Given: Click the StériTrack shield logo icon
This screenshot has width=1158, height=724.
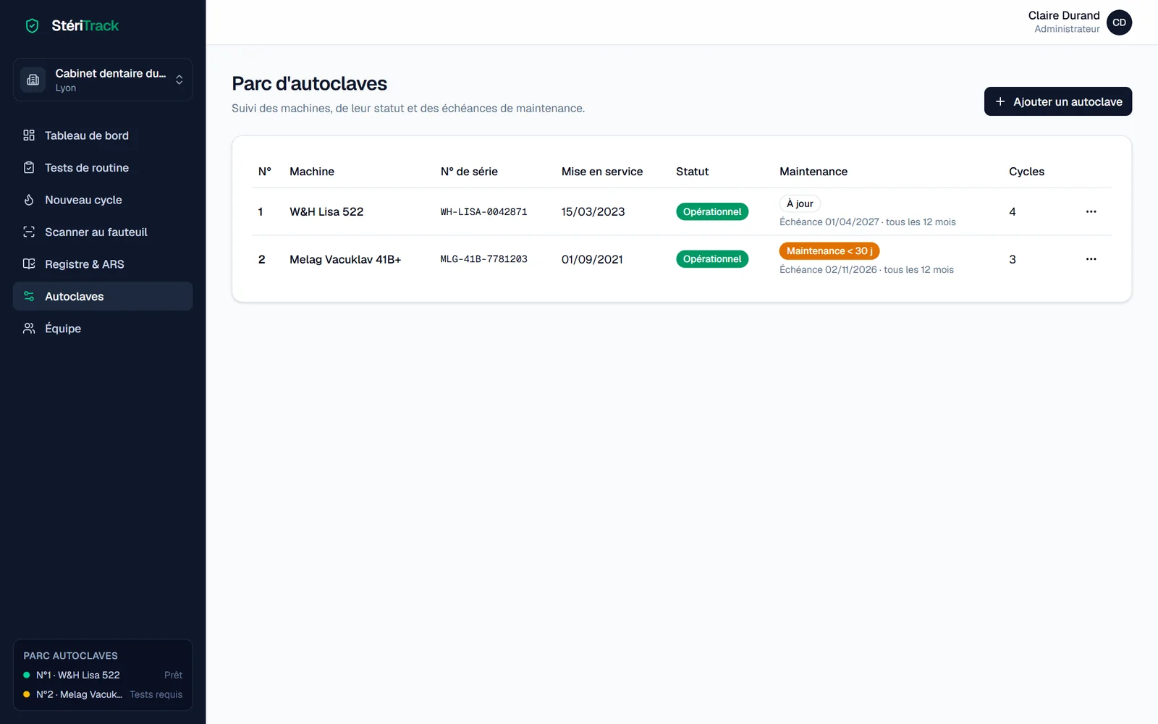Looking at the screenshot, I should [x=32, y=26].
